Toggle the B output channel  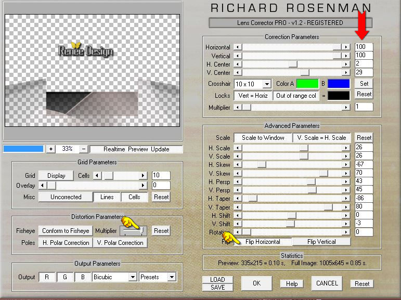[83, 277]
